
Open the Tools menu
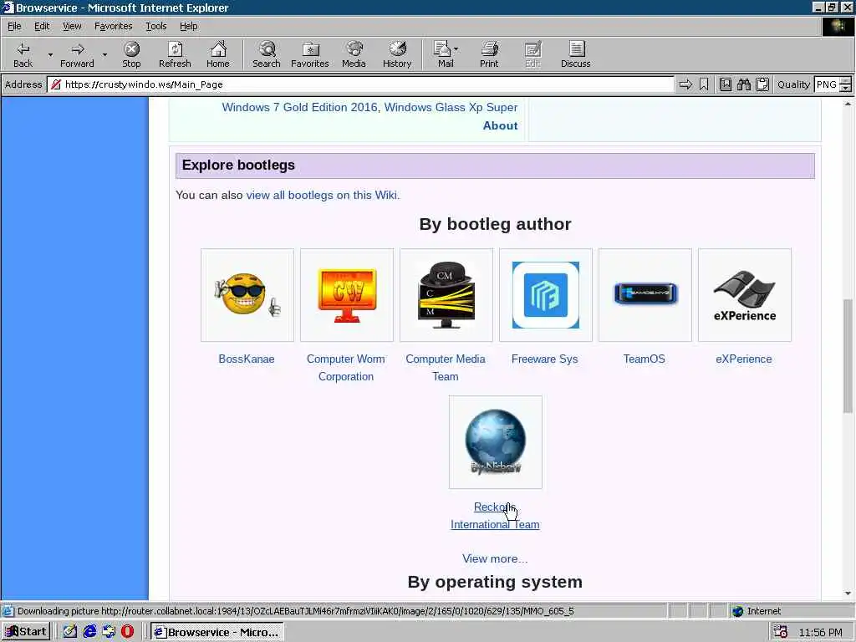tap(156, 26)
